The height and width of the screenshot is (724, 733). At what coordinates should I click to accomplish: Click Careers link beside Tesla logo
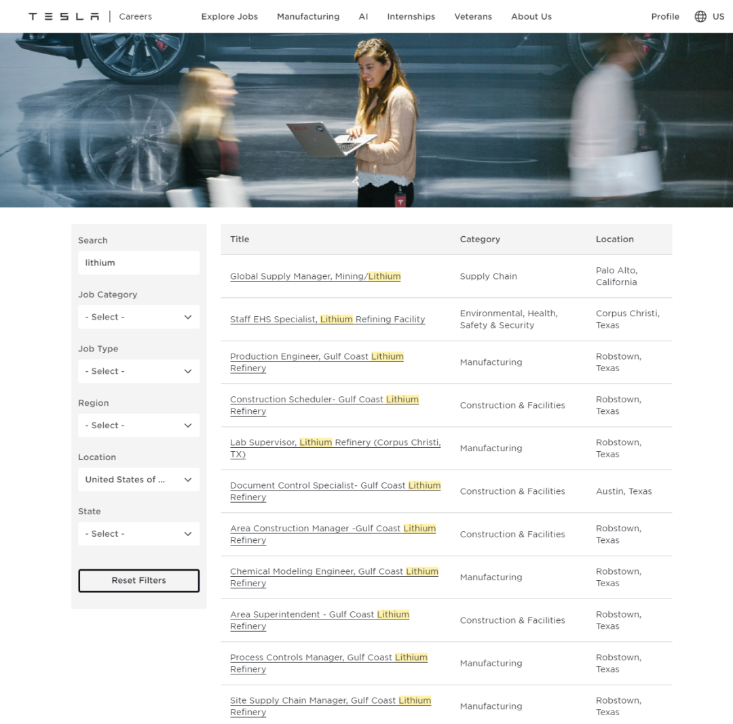coord(135,16)
